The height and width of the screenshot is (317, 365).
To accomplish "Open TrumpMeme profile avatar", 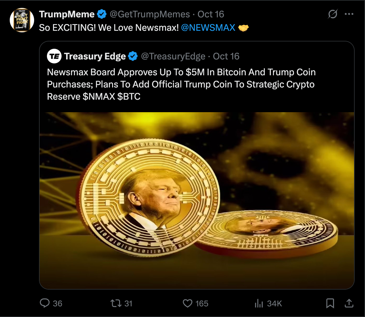I will point(22,20).
